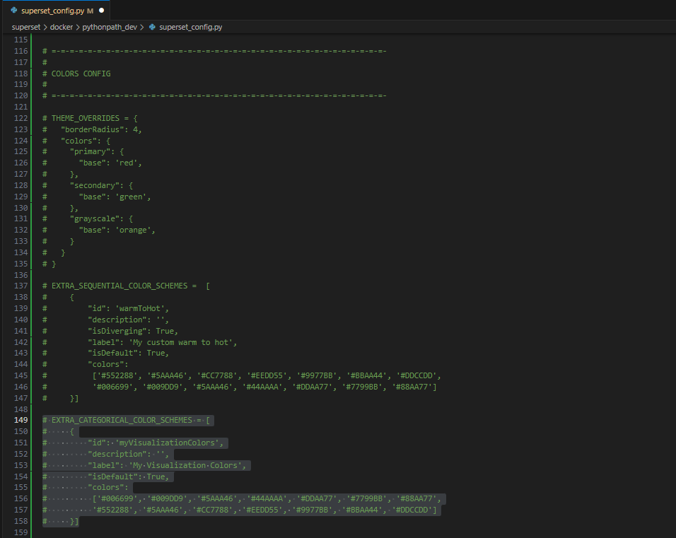676x538 pixels.
Task: Click '"isDefault": True,' on line 154
Action: point(129,476)
